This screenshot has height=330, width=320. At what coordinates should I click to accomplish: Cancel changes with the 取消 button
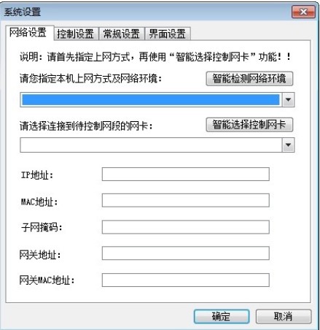click(284, 316)
